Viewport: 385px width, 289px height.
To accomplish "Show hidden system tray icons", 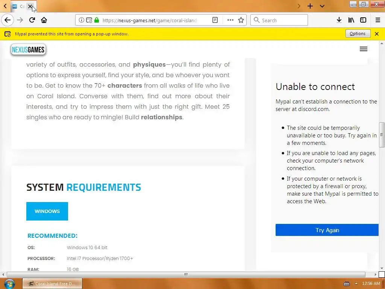I will pos(356,283).
